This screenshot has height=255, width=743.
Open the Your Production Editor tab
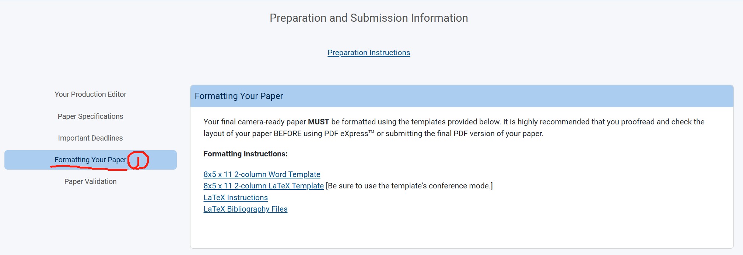[x=90, y=94]
